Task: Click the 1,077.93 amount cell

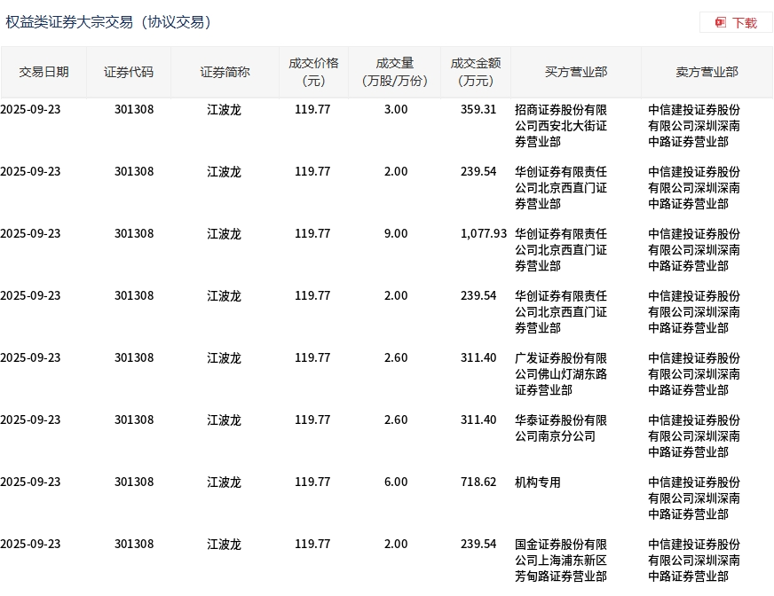Action: 484,233
